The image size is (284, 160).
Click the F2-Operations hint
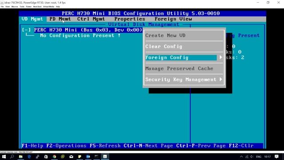click(66, 146)
